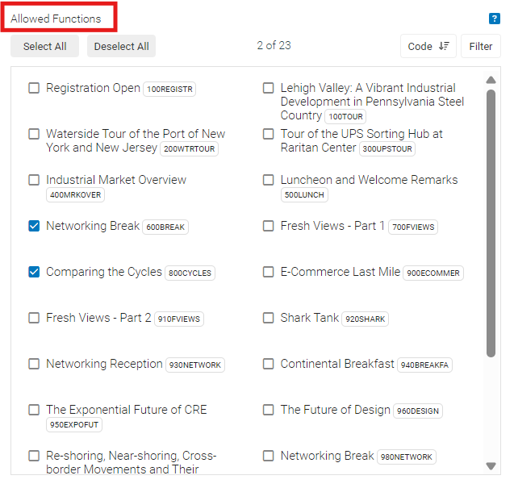Click the vertical scrollbar thumb
514x488 pixels.
click(491, 222)
